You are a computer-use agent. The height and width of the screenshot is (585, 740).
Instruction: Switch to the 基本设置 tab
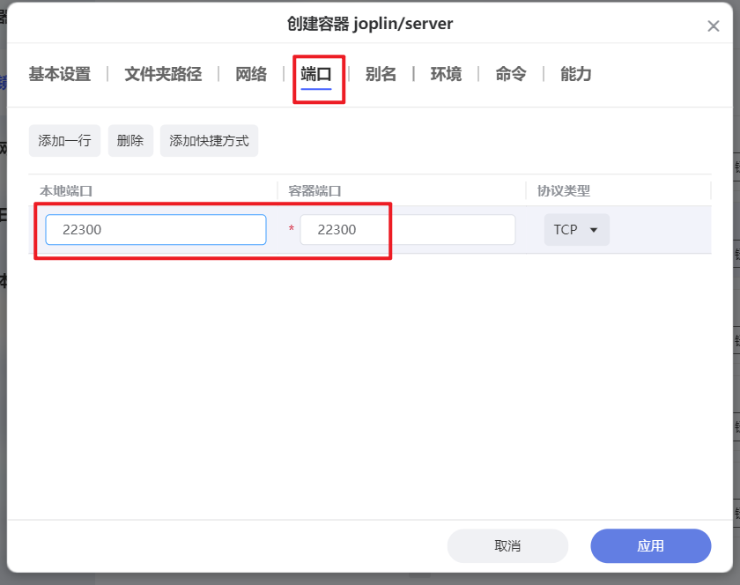coord(59,75)
